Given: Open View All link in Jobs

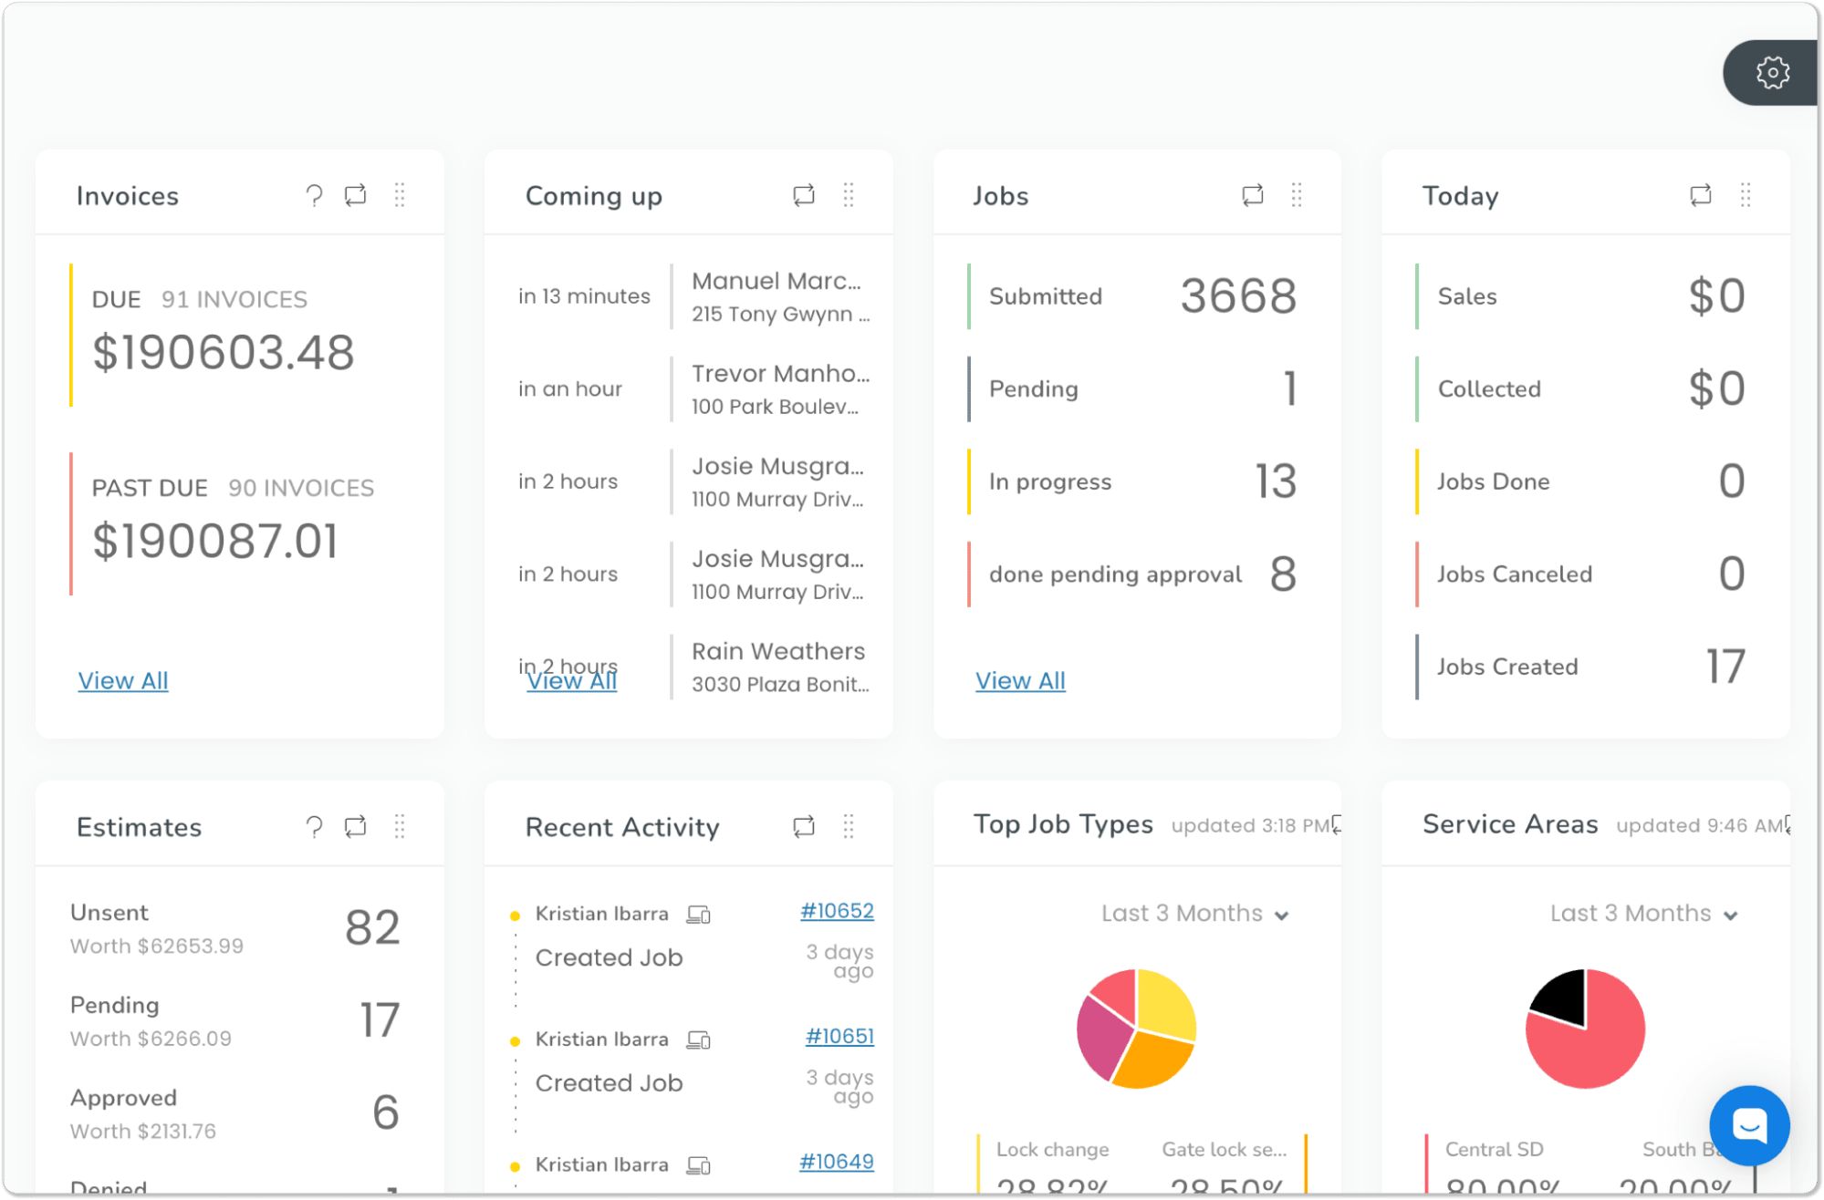Looking at the screenshot, I should point(1020,681).
